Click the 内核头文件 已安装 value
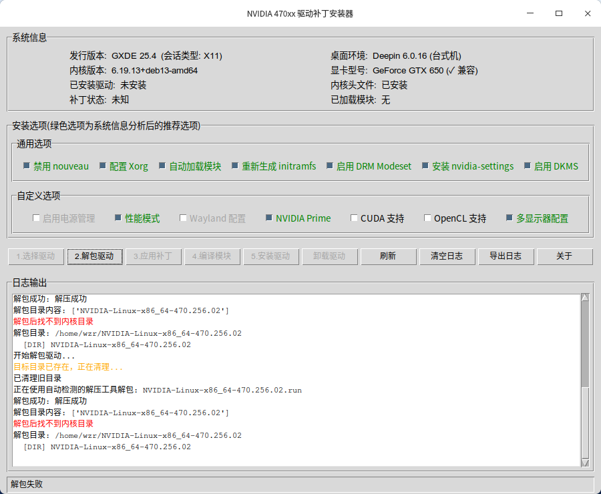Image resolution: width=601 pixels, height=494 pixels. [x=395, y=85]
